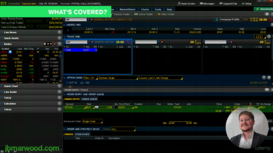The image size is (273, 153).
Task: Open the order Side BUY dropdown
Action: (90, 108)
